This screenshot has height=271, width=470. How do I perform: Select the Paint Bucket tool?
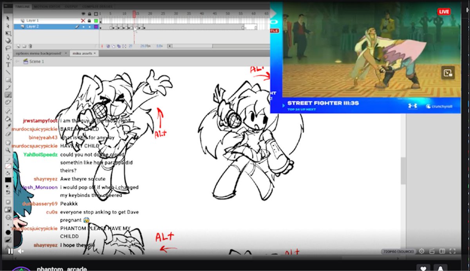click(x=8, y=119)
